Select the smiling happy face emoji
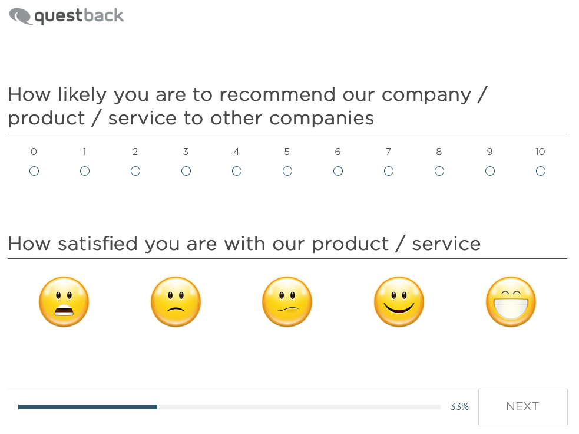The height and width of the screenshot is (434, 579). [399, 302]
